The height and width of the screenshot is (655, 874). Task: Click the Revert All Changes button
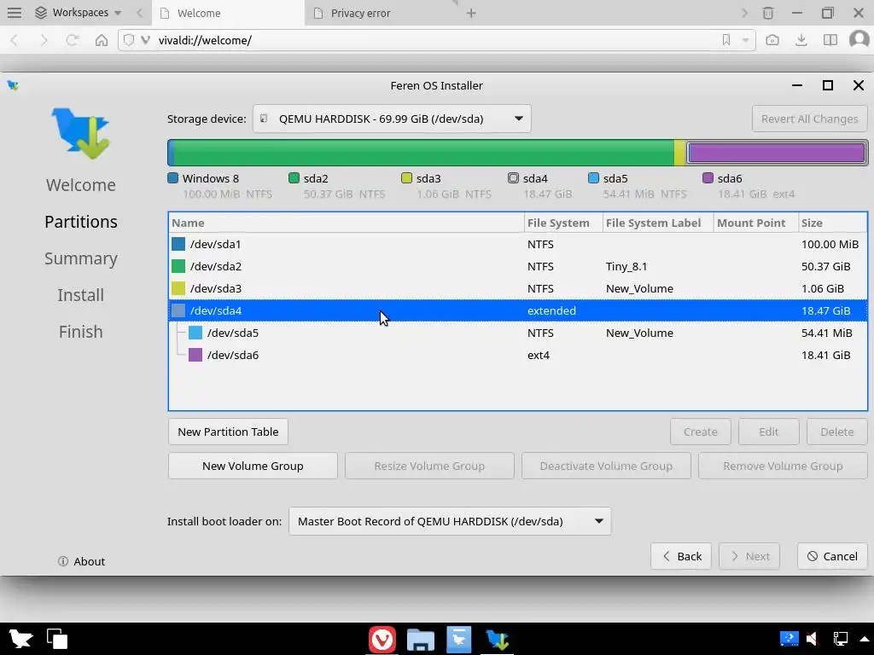(809, 119)
